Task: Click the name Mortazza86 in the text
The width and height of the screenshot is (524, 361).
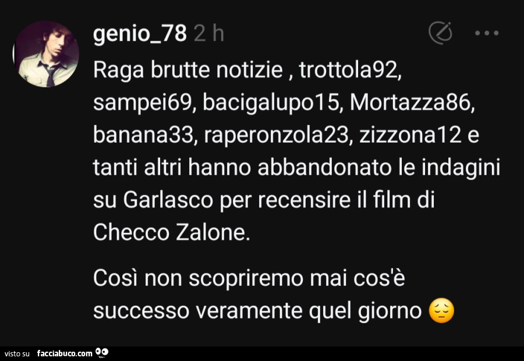Action: pyautogui.click(x=412, y=102)
